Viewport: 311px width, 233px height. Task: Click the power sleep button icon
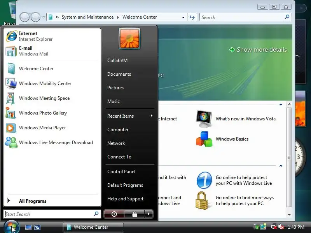(x=114, y=214)
